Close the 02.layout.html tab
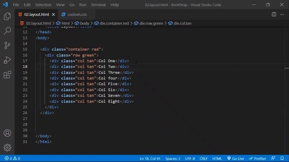The image size is (289, 162). click(x=53, y=14)
